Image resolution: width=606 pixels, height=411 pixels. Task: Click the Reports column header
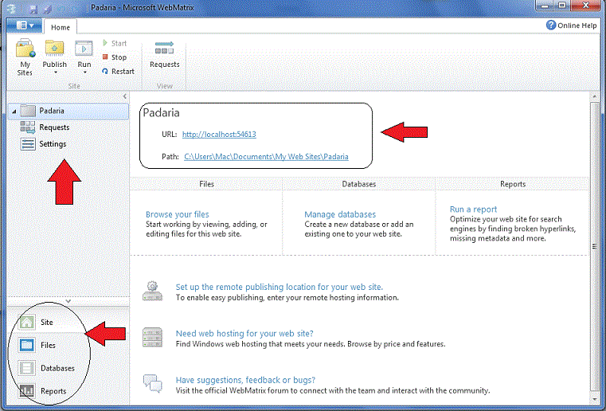(x=513, y=184)
